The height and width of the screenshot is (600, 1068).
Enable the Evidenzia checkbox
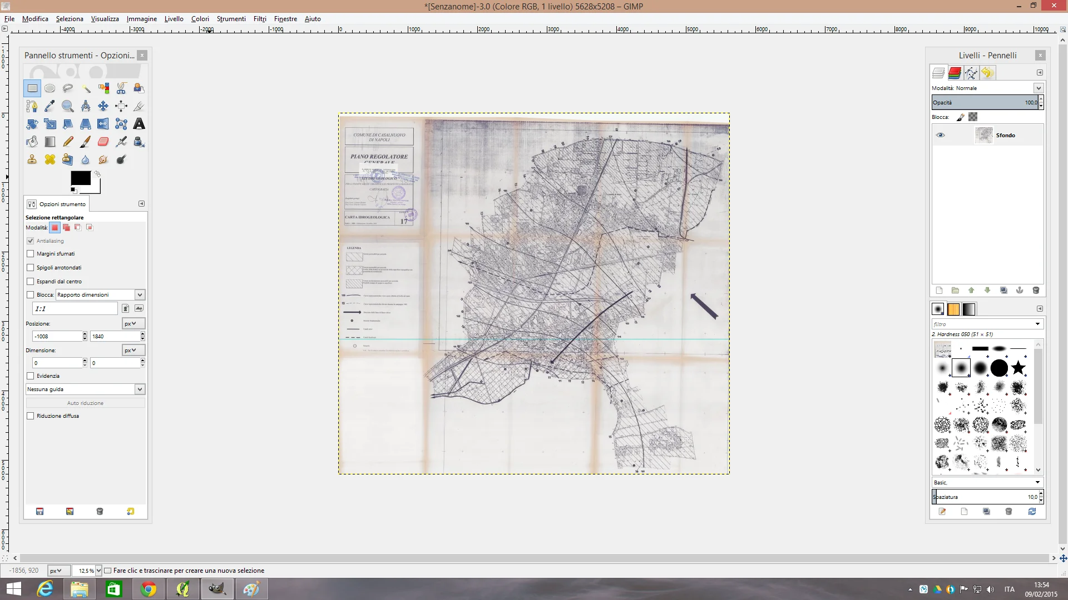(31, 376)
